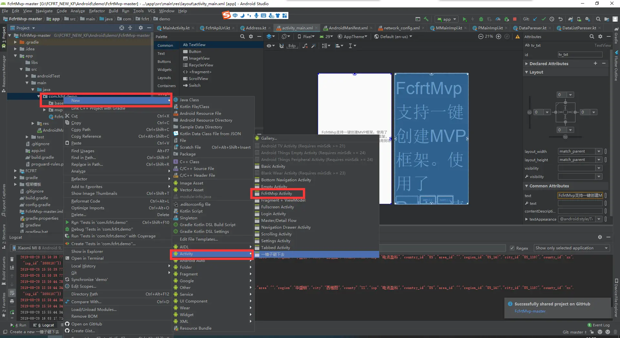Click the Clear All Constraints icon
Image resolution: width=620 pixels, height=338 pixels.
point(305,46)
